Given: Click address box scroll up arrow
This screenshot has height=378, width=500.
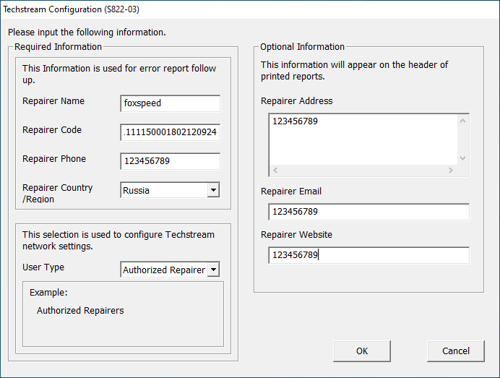Looking at the screenshot, I should [x=463, y=121].
